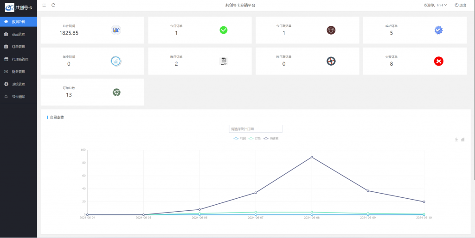
Task: Switch the chart to line view
Action: coord(456,140)
